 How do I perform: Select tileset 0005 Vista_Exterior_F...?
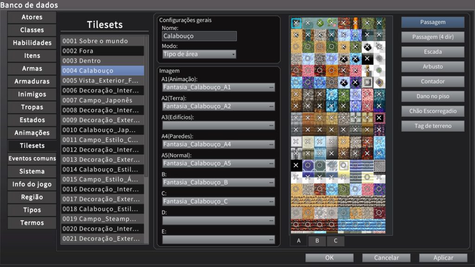tap(103, 81)
